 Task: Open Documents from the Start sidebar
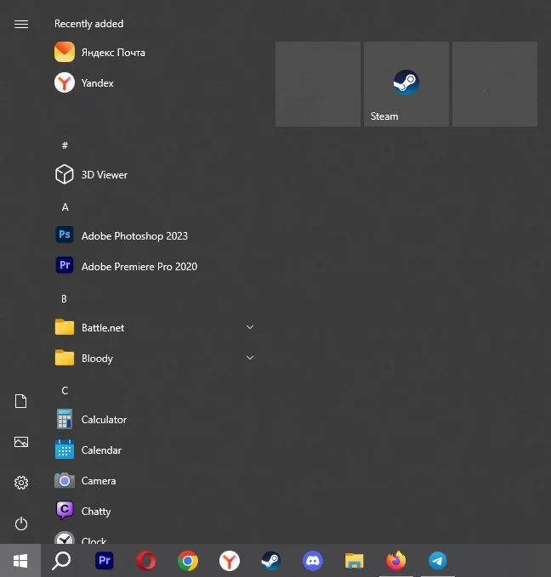click(21, 401)
